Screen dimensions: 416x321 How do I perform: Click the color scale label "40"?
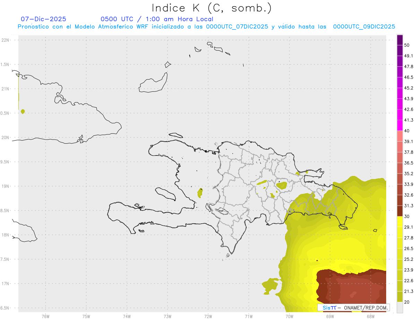click(407, 131)
